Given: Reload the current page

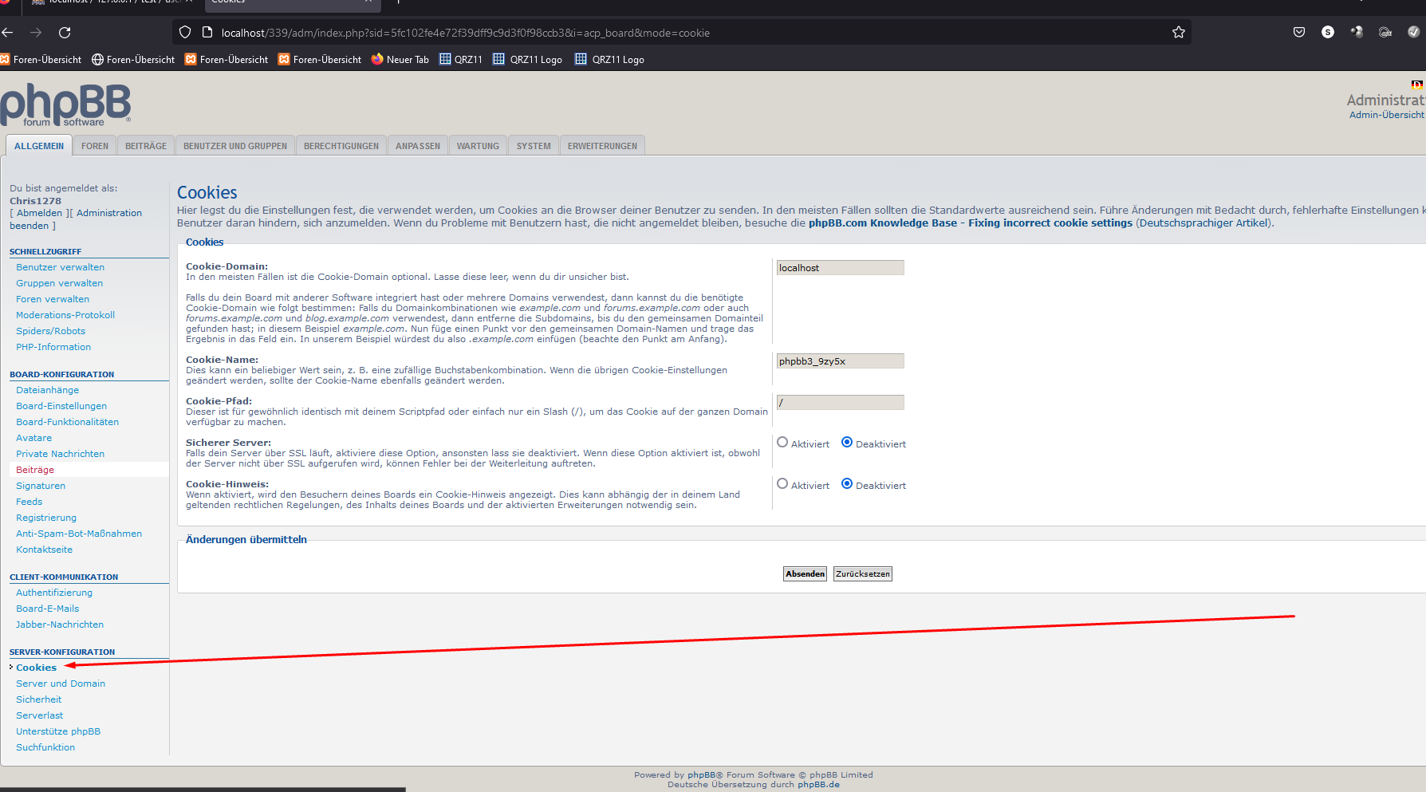Looking at the screenshot, I should (x=65, y=33).
